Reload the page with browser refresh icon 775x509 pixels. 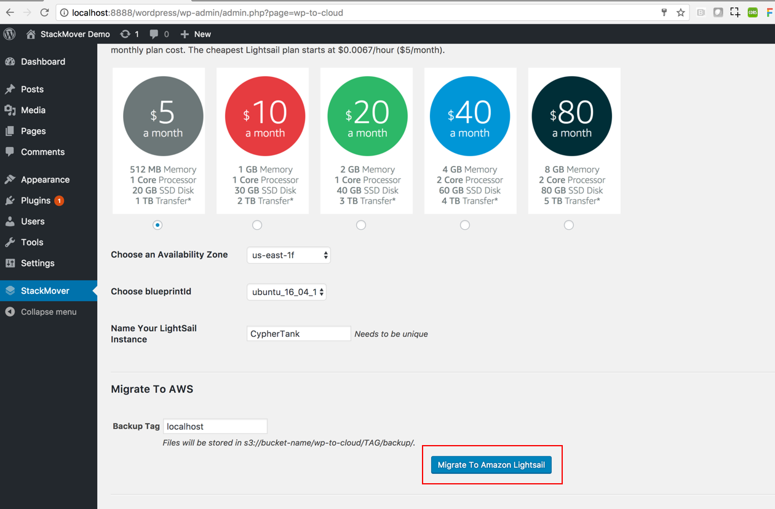44,12
